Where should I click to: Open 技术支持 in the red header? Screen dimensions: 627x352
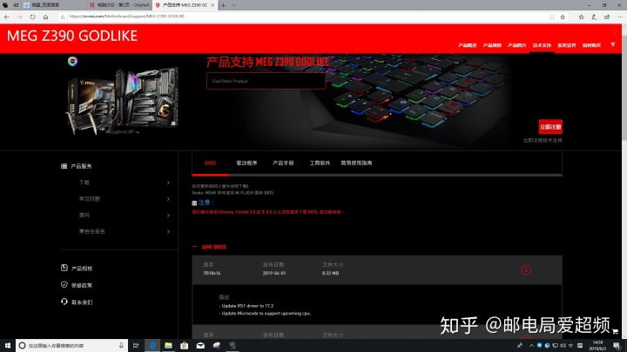click(x=542, y=45)
